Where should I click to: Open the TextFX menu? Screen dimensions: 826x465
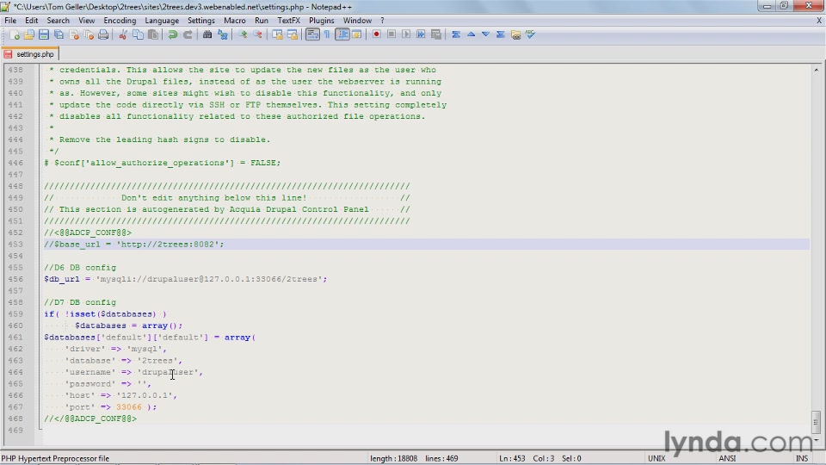tap(289, 21)
